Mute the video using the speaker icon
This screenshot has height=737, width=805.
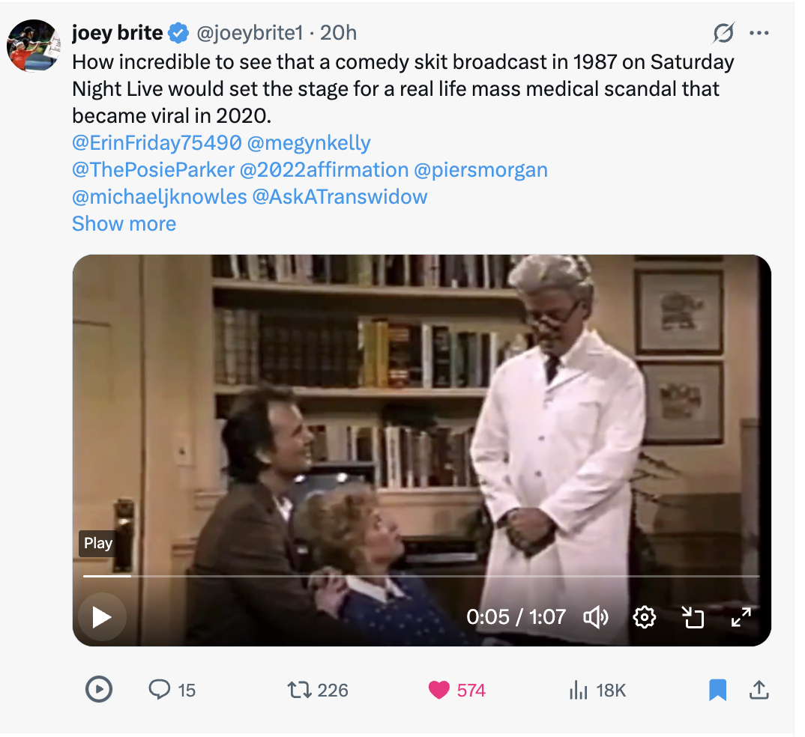(x=596, y=617)
